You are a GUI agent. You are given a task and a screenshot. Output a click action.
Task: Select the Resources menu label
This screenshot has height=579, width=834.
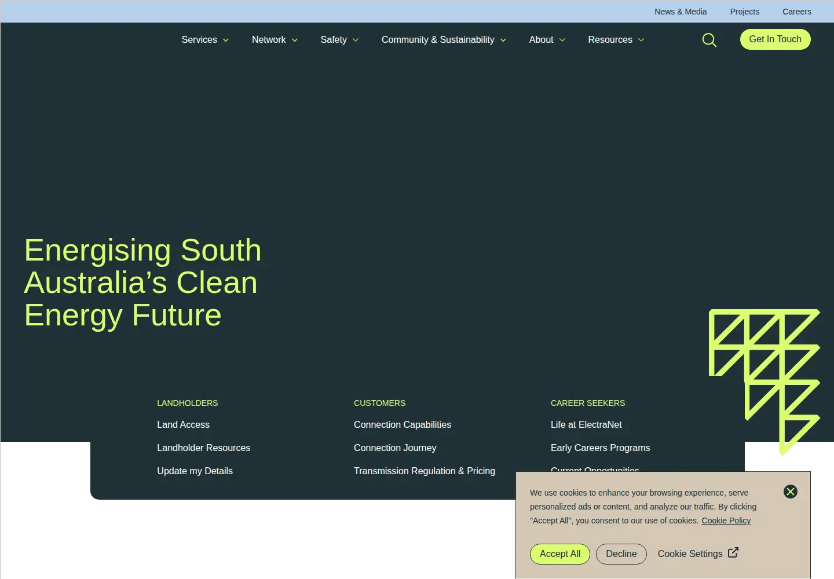point(610,39)
